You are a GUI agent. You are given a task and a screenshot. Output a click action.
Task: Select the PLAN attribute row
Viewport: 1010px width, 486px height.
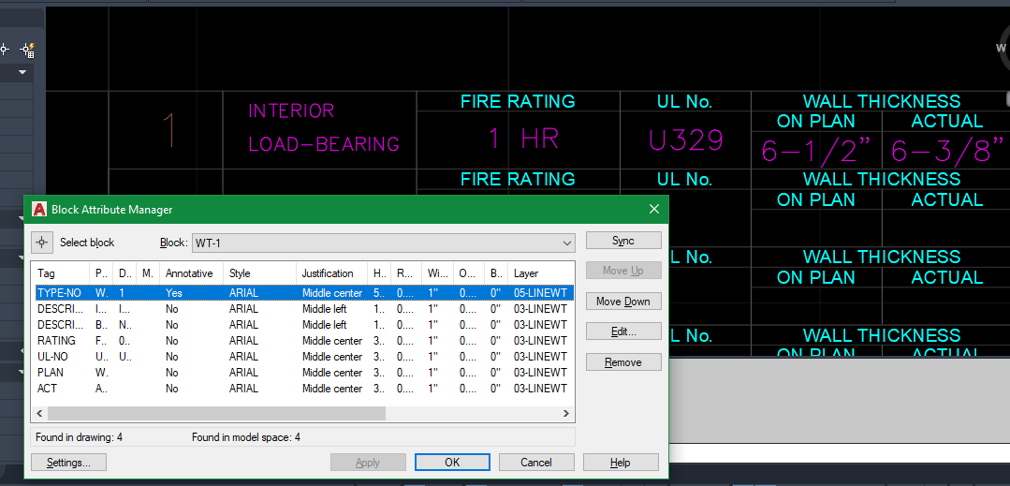click(x=304, y=373)
